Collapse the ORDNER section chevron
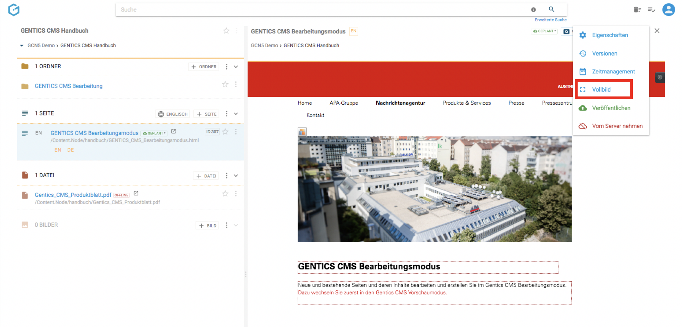Viewport: 689px width, 328px height. pos(236,66)
